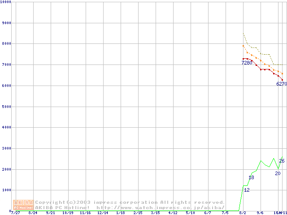
Task: Click the 10000 y-axis label
Action: tap(6, 2)
